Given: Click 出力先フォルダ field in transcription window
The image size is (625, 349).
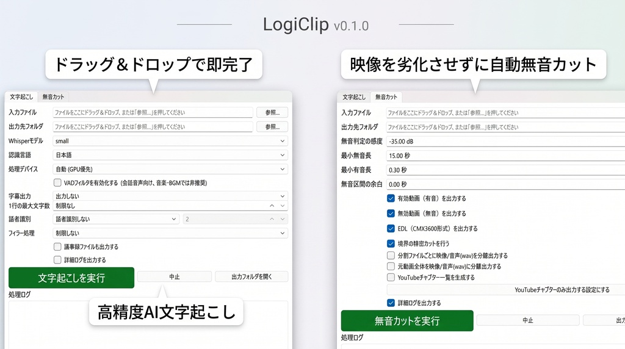Looking at the screenshot, I should [153, 127].
